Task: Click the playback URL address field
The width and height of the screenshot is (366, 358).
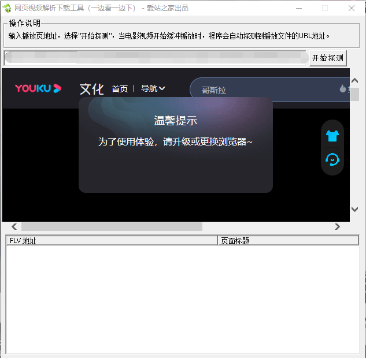Action: coord(155,58)
